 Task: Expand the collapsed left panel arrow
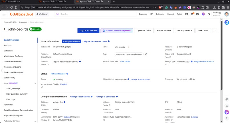click(x=1, y=70)
